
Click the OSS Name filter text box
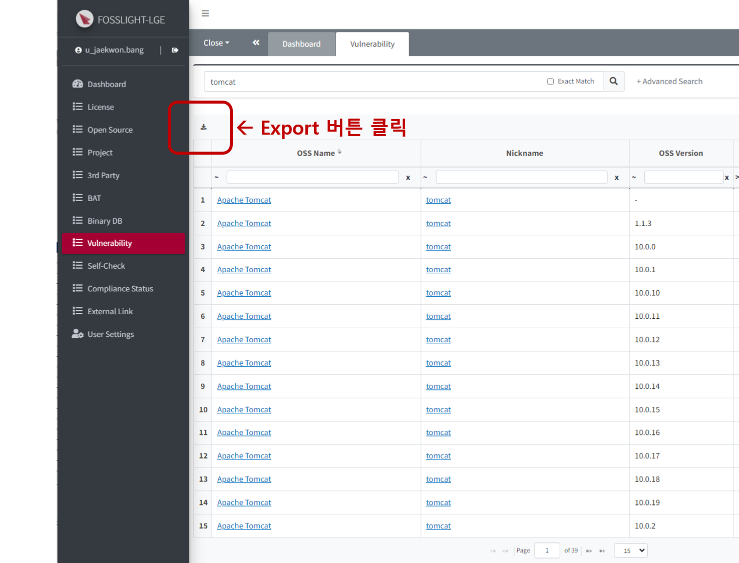(312, 177)
